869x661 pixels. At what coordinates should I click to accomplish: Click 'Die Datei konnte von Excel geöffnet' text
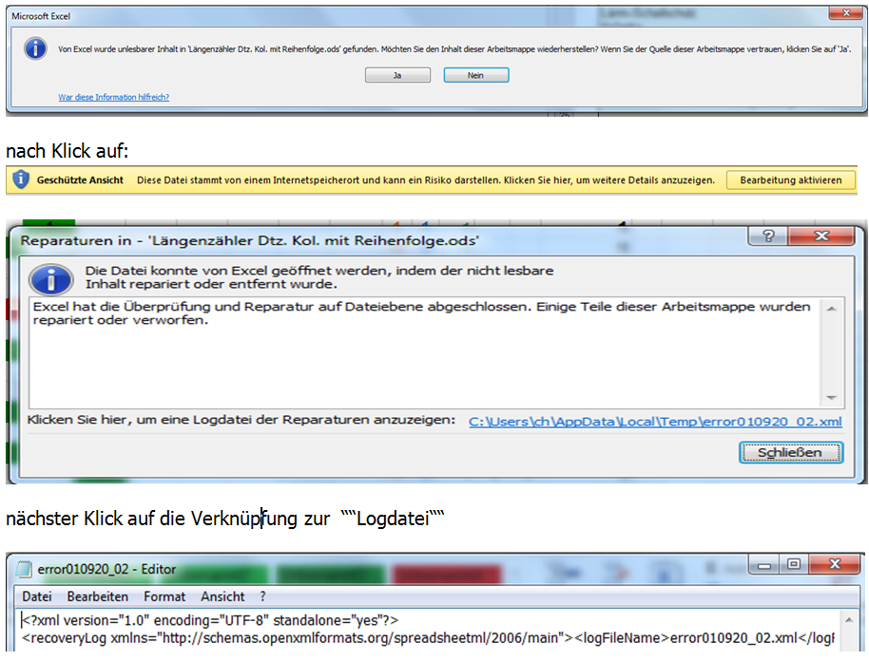[319, 277]
